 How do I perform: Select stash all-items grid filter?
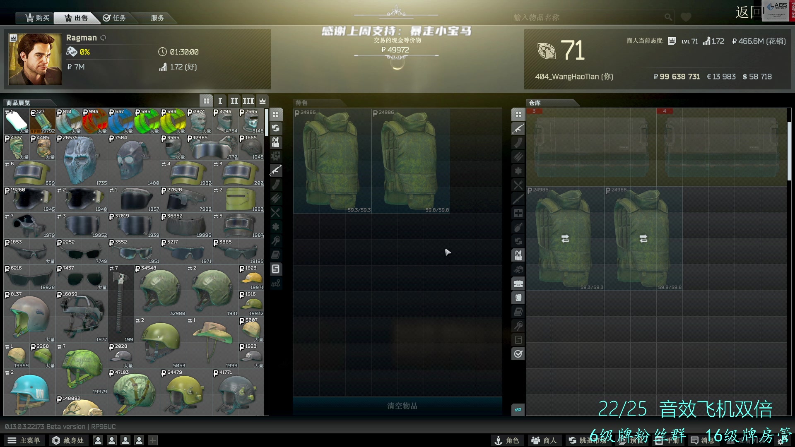click(518, 115)
